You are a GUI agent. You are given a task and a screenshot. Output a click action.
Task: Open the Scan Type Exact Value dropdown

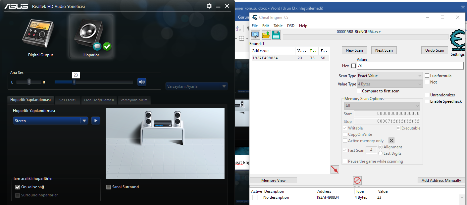tap(389, 76)
